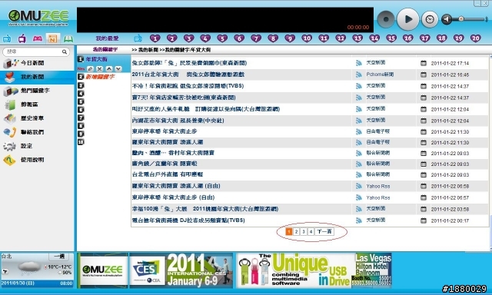The height and width of the screenshot is (295, 492).
Task: Open 我的新聞 in the sidebar
Action: (x=38, y=77)
